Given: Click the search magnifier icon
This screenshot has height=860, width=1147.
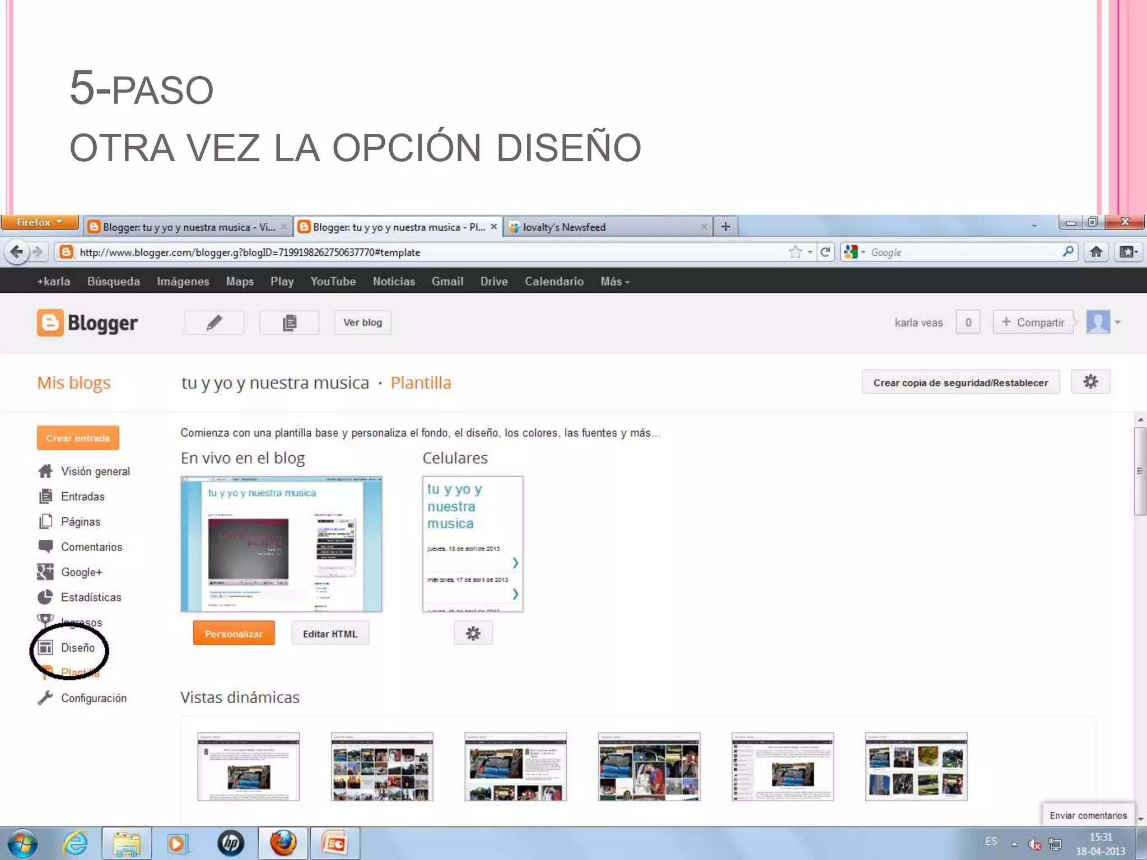Looking at the screenshot, I should coord(1068,252).
